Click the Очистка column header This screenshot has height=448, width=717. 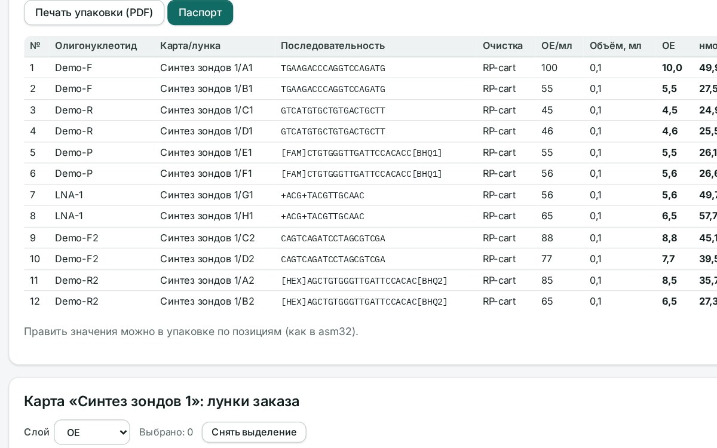tap(502, 46)
